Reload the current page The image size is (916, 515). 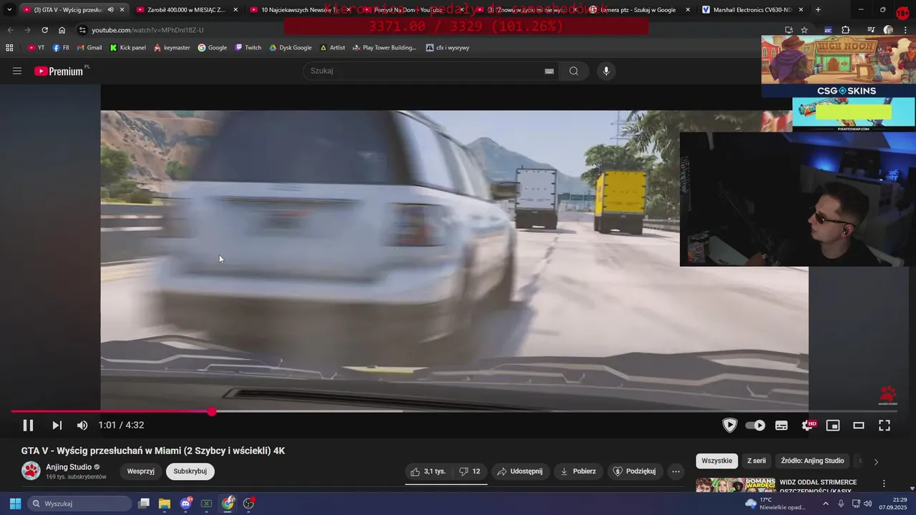click(x=44, y=30)
